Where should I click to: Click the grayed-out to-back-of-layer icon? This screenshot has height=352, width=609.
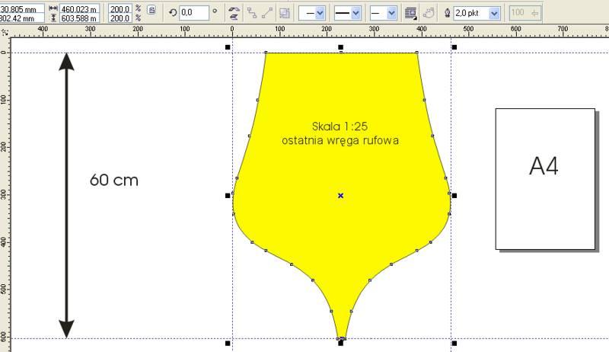(x=284, y=13)
